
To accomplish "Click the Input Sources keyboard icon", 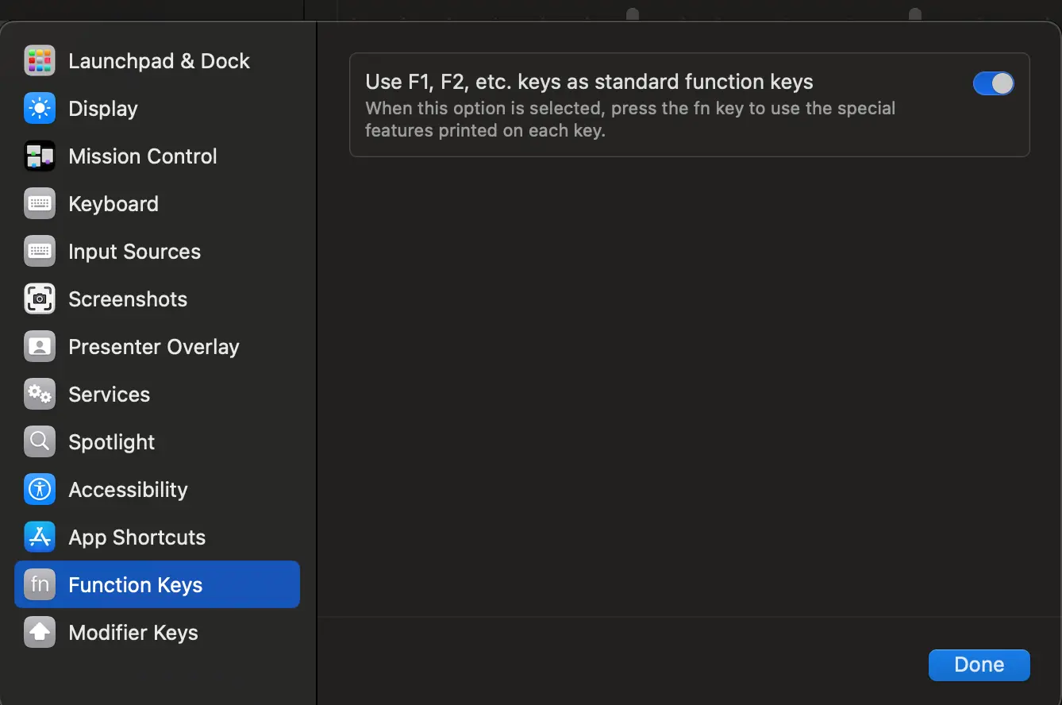I will 39,252.
